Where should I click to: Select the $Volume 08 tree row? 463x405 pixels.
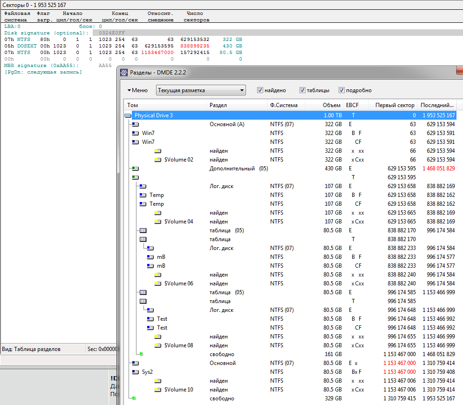(178, 345)
